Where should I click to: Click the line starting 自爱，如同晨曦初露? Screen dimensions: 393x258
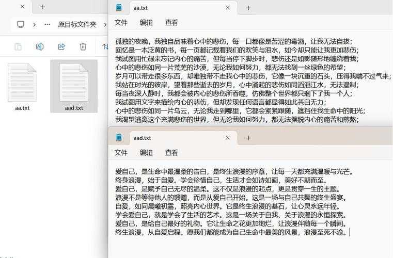(228, 206)
